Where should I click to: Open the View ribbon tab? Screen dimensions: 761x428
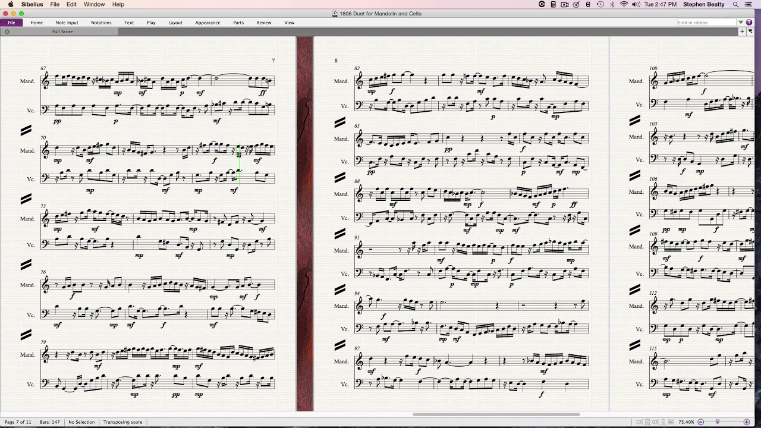tap(290, 23)
